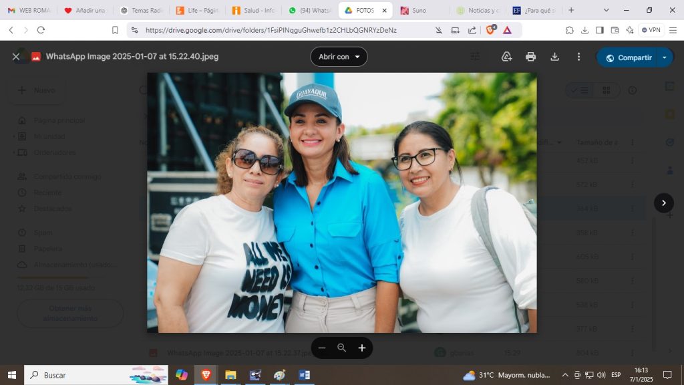Toggle the browser sidebar panel
684x385 pixels.
(x=599, y=30)
